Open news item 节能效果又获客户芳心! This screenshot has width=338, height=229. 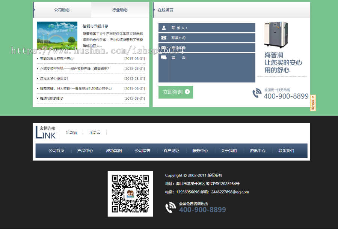point(57,58)
